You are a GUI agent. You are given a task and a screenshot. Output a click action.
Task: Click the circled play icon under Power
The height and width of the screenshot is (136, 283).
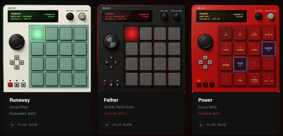point(201,125)
